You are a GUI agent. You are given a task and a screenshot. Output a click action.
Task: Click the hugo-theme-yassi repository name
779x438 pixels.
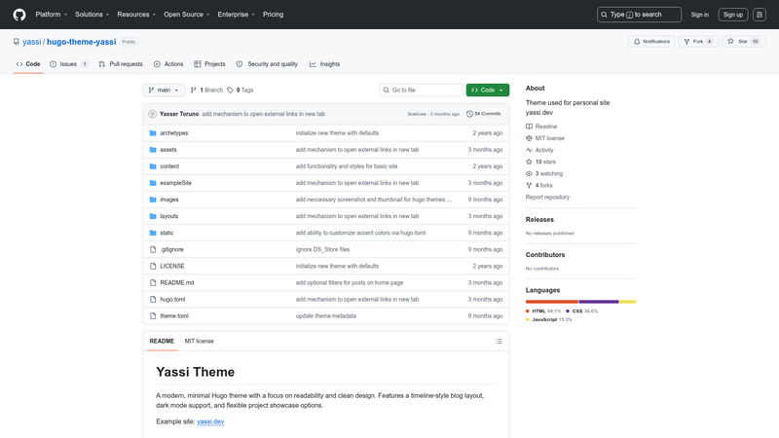tap(82, 42)
